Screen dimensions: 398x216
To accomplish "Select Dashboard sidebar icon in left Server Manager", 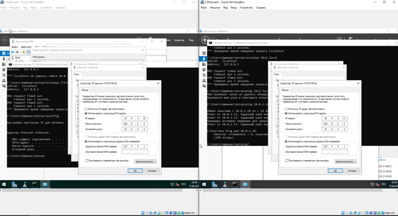I will click(4, 53).
